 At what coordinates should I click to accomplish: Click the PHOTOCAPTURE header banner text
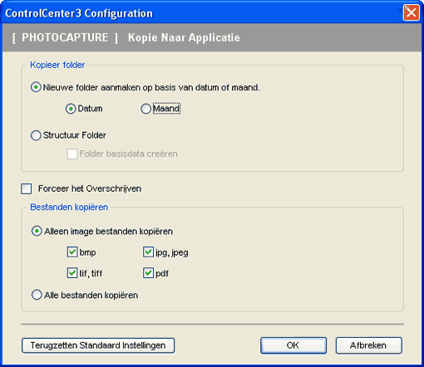65,37
